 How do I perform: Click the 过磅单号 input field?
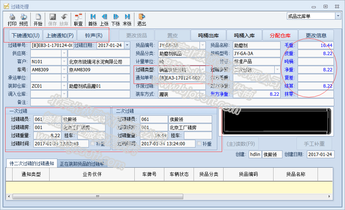(x=52, y=45)
